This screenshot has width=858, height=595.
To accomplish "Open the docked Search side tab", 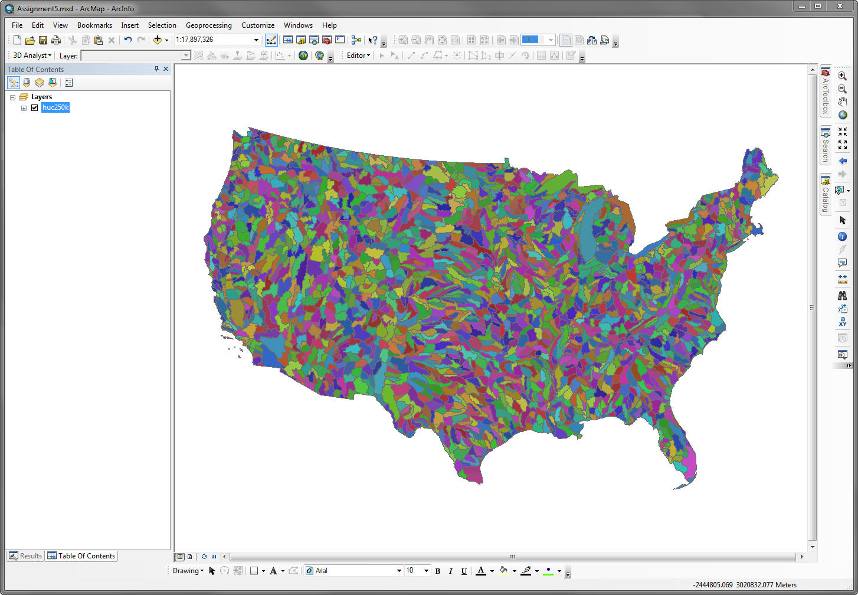I will pyautogui.click(x=826, y=145).
